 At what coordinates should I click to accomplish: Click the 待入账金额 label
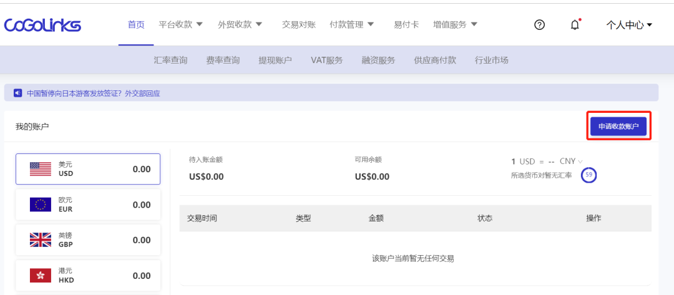(206, 160)
